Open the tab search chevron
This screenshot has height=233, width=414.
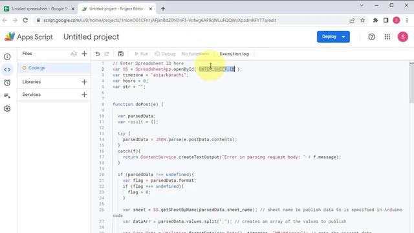362,5
